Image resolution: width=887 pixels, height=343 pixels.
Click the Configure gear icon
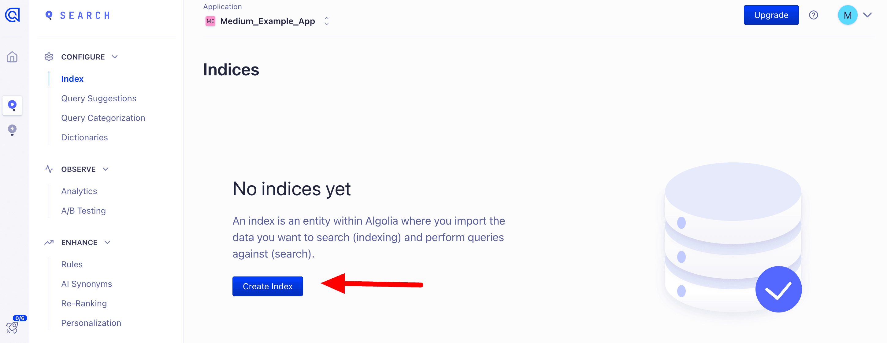pos(49,57)
